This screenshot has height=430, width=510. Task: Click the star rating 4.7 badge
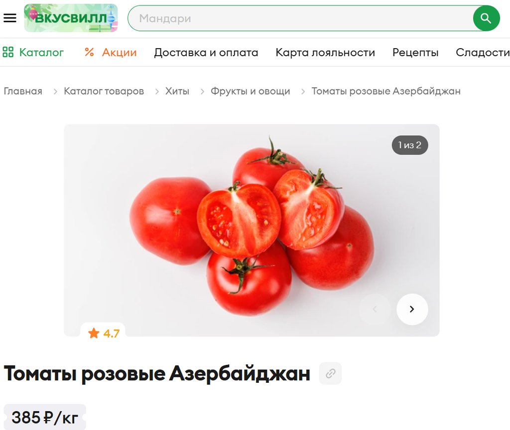click(x=104, y=333)
